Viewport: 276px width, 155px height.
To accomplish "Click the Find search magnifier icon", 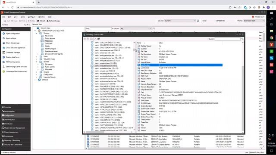I will (154, 28).
